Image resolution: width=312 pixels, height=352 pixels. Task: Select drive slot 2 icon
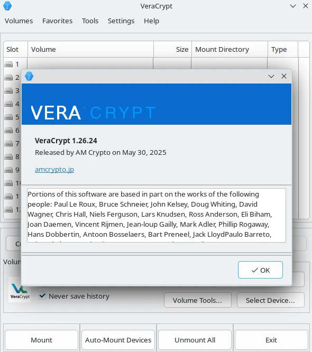point(8,78)
